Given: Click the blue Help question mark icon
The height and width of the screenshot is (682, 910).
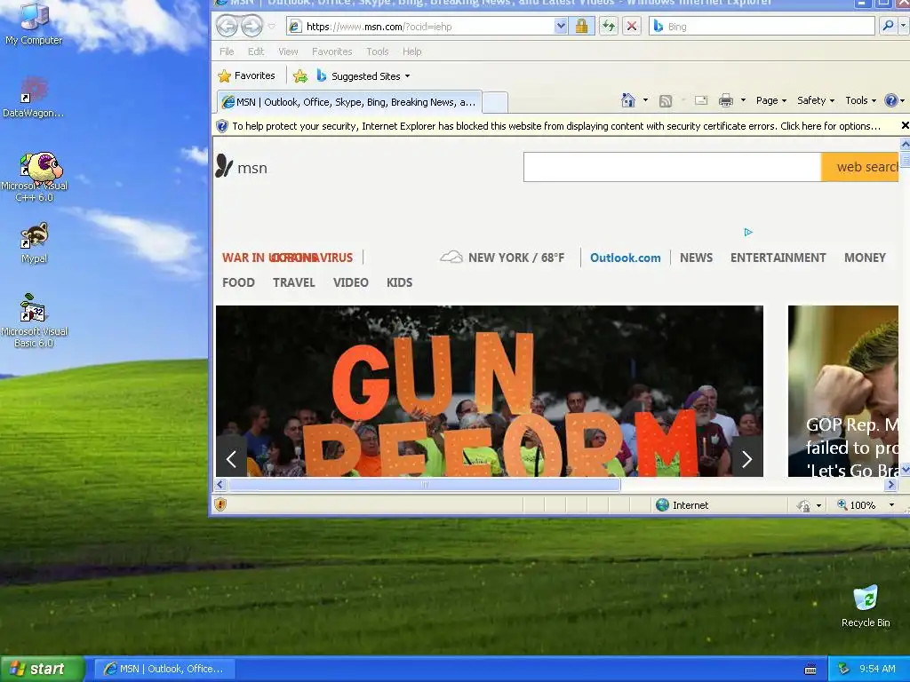Looking at the screenshot, I should [x=890, y=100].
